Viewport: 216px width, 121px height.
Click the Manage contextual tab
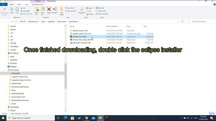[38, 1]
